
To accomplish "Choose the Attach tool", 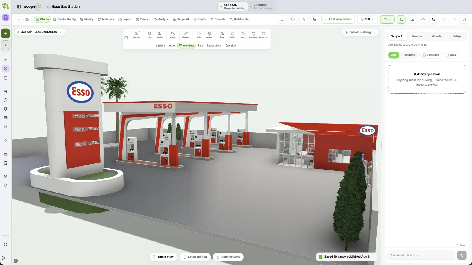I will click(x=209, y=35).
